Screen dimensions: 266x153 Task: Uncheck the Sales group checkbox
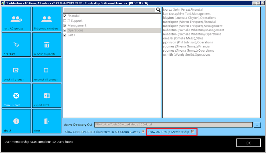tap(65, 35)
